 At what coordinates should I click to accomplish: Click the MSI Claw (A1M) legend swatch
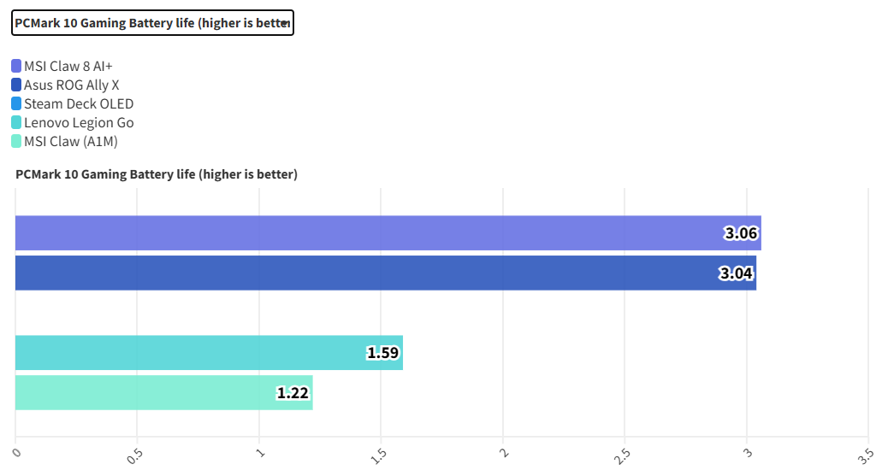(x=16, y=142)
